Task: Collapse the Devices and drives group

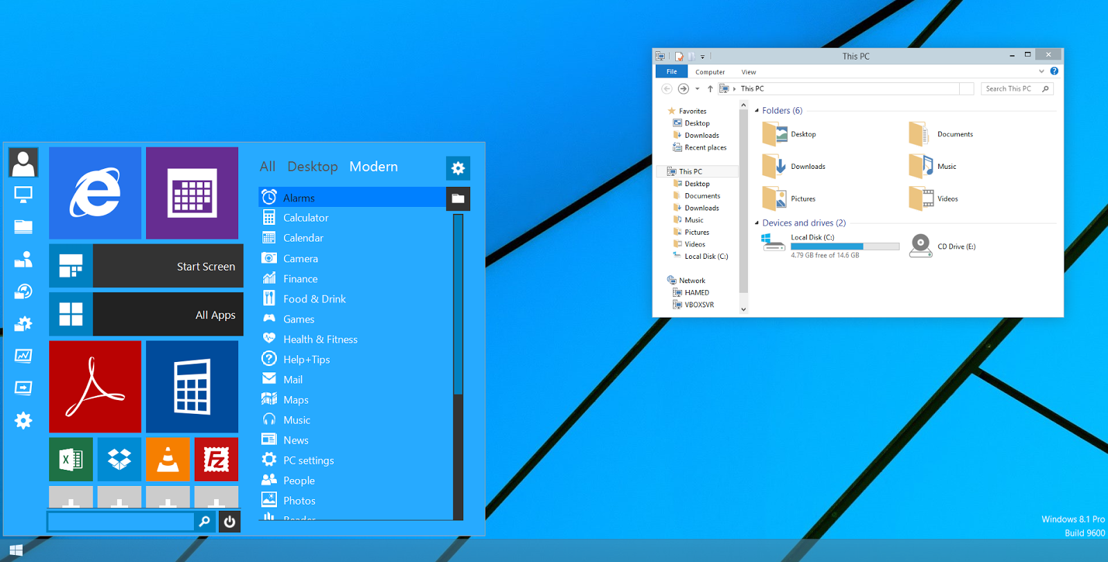Action: tap(756, 223)
